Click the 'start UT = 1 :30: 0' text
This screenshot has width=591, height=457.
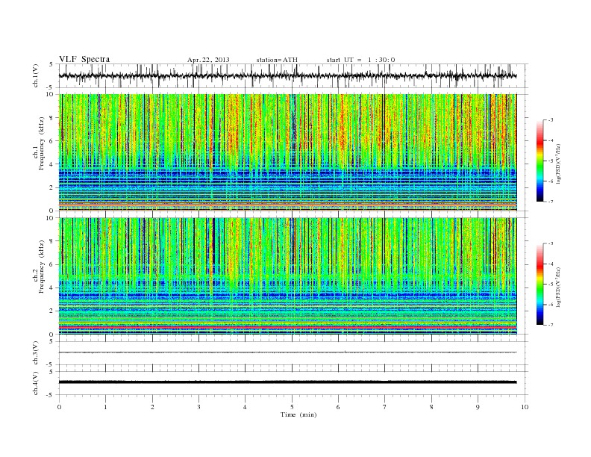[x=360, y=60]
